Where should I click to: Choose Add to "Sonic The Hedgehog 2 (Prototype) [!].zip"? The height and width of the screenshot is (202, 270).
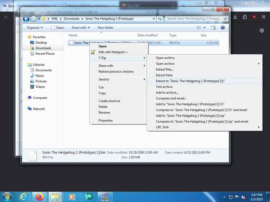205,116
